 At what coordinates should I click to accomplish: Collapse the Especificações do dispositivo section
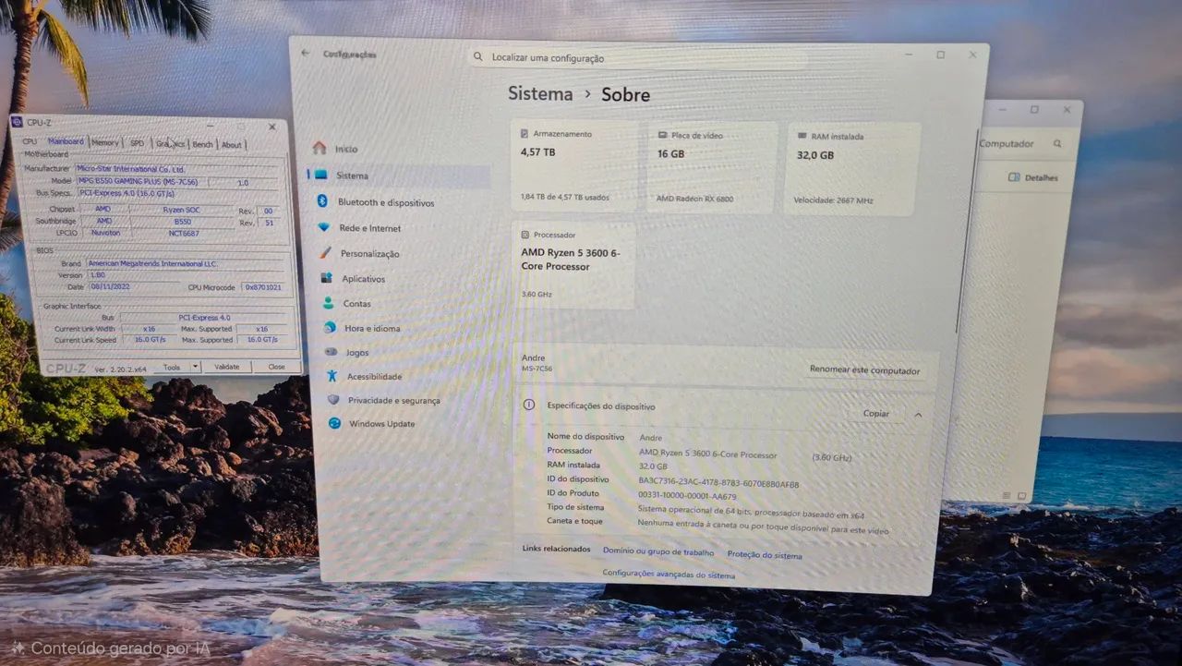918,415
